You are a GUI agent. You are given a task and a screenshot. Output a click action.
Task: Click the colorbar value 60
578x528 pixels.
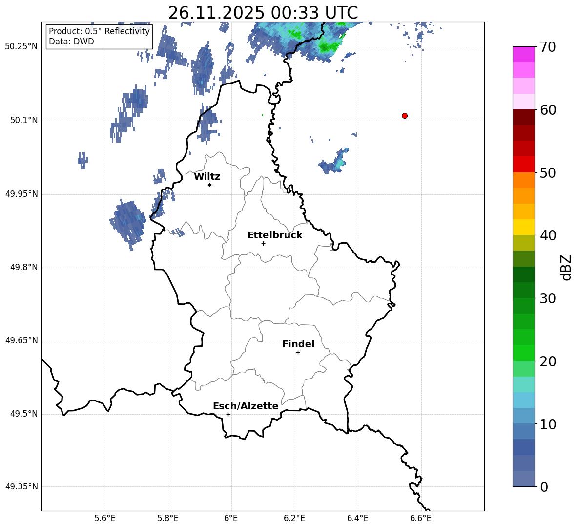point(548,110)
